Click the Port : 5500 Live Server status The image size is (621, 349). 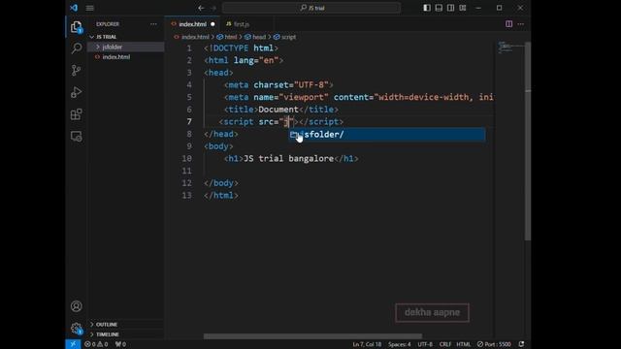coord(494,344)
